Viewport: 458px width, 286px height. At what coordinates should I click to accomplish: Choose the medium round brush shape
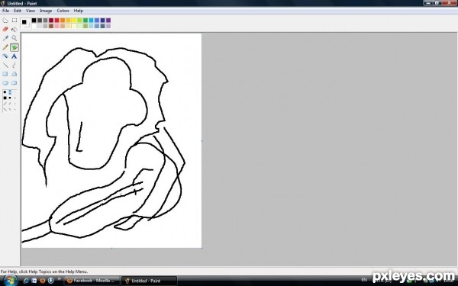[x=10, y=92]
